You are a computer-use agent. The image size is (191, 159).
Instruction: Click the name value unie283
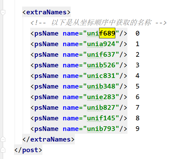point(101,97)
